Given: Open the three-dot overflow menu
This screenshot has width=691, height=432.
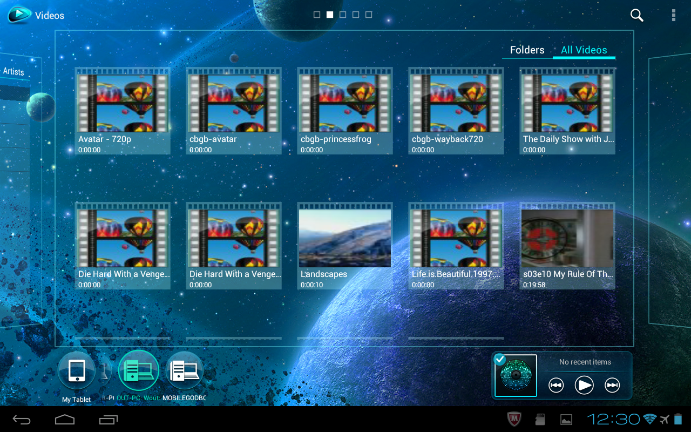Looking at the screenshot, I should 674,15.
